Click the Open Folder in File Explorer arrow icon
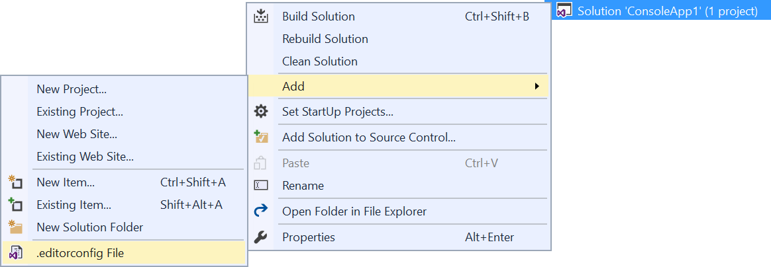 [261, 211]
